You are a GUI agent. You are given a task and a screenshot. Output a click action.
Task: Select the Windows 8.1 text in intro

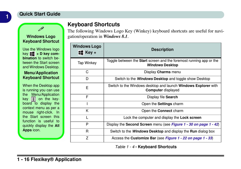coord(115,36)
